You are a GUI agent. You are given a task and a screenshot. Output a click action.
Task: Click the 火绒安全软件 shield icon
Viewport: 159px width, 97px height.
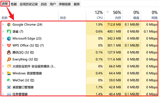[x=9, y=66]
